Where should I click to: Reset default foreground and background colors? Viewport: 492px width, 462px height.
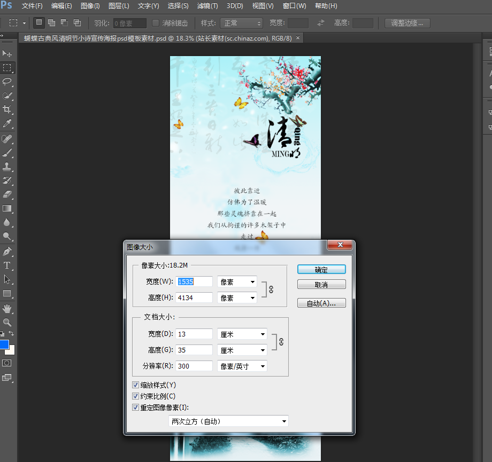point(2,333)
